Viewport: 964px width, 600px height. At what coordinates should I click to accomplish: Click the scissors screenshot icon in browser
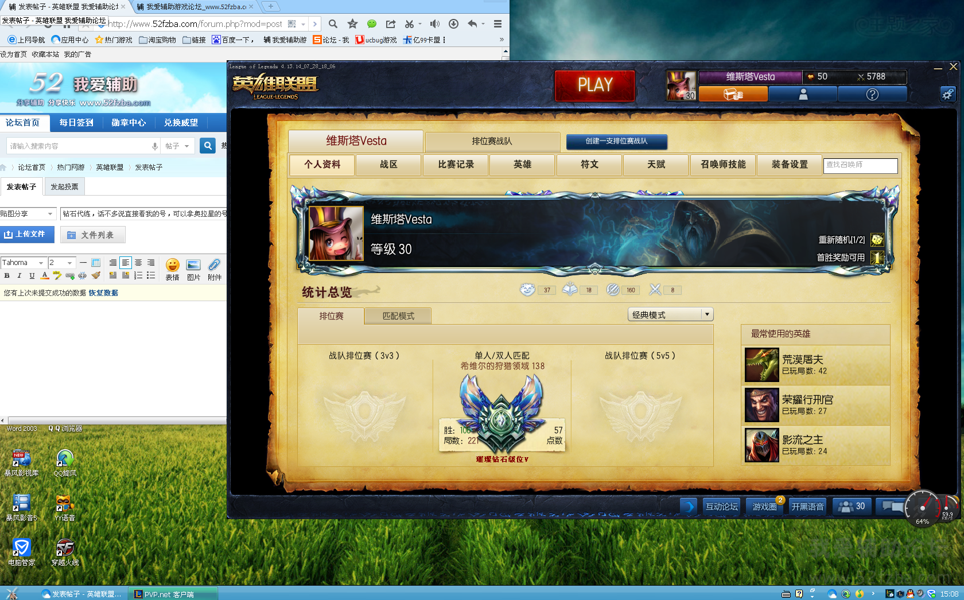[409, 24]
